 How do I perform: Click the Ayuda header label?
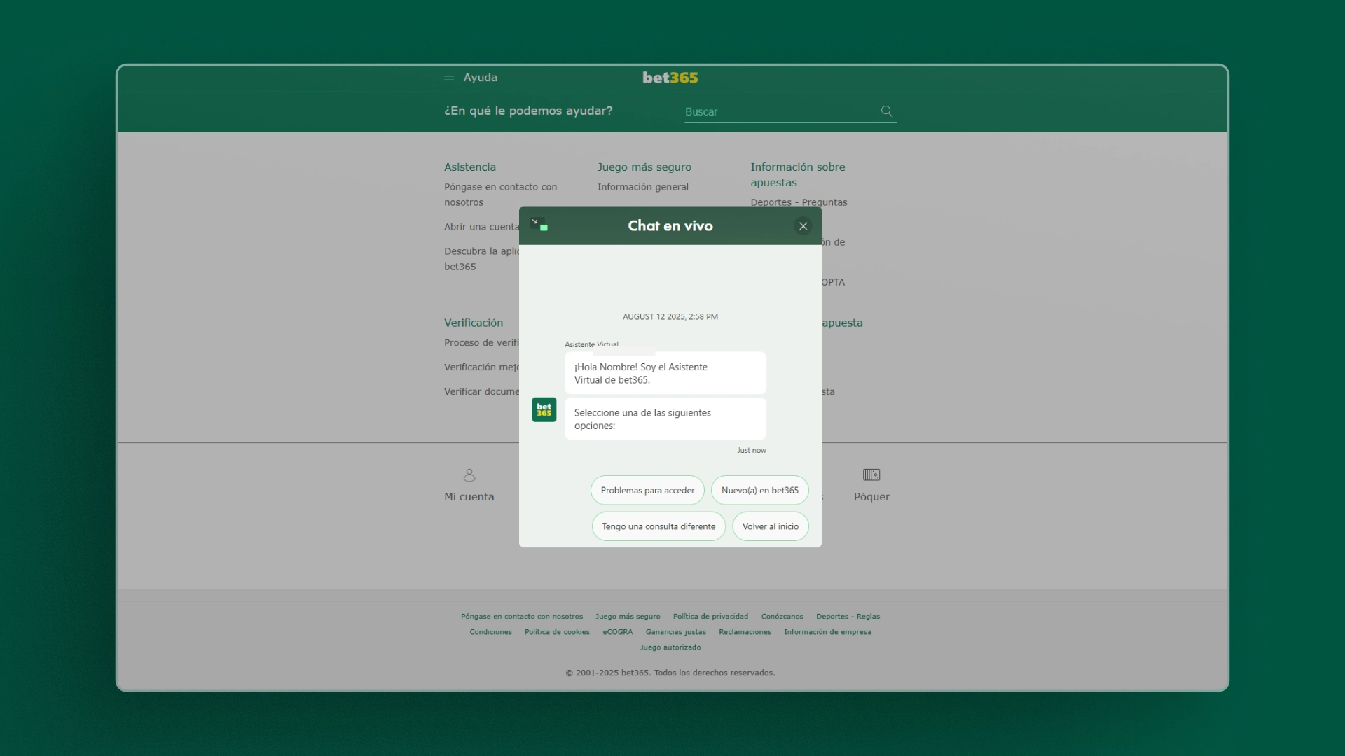481,78
